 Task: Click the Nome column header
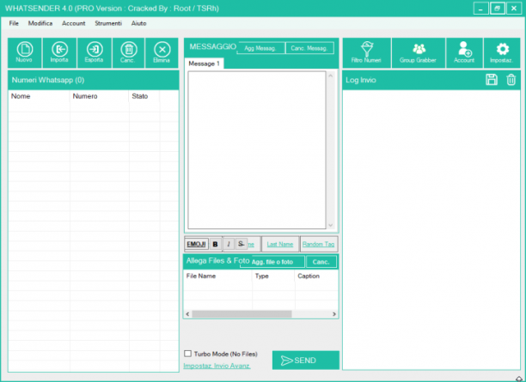[x=40, y=96]
